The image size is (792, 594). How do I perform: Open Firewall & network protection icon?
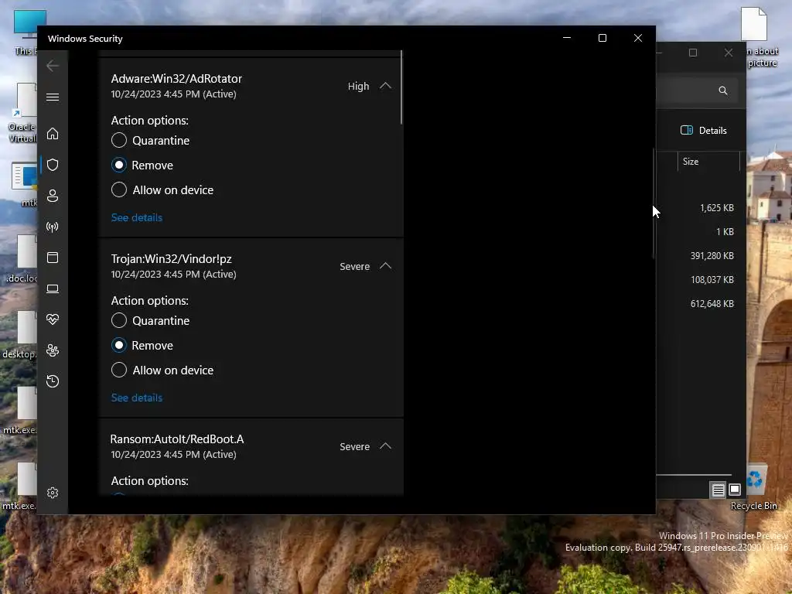tap(53, 227)
